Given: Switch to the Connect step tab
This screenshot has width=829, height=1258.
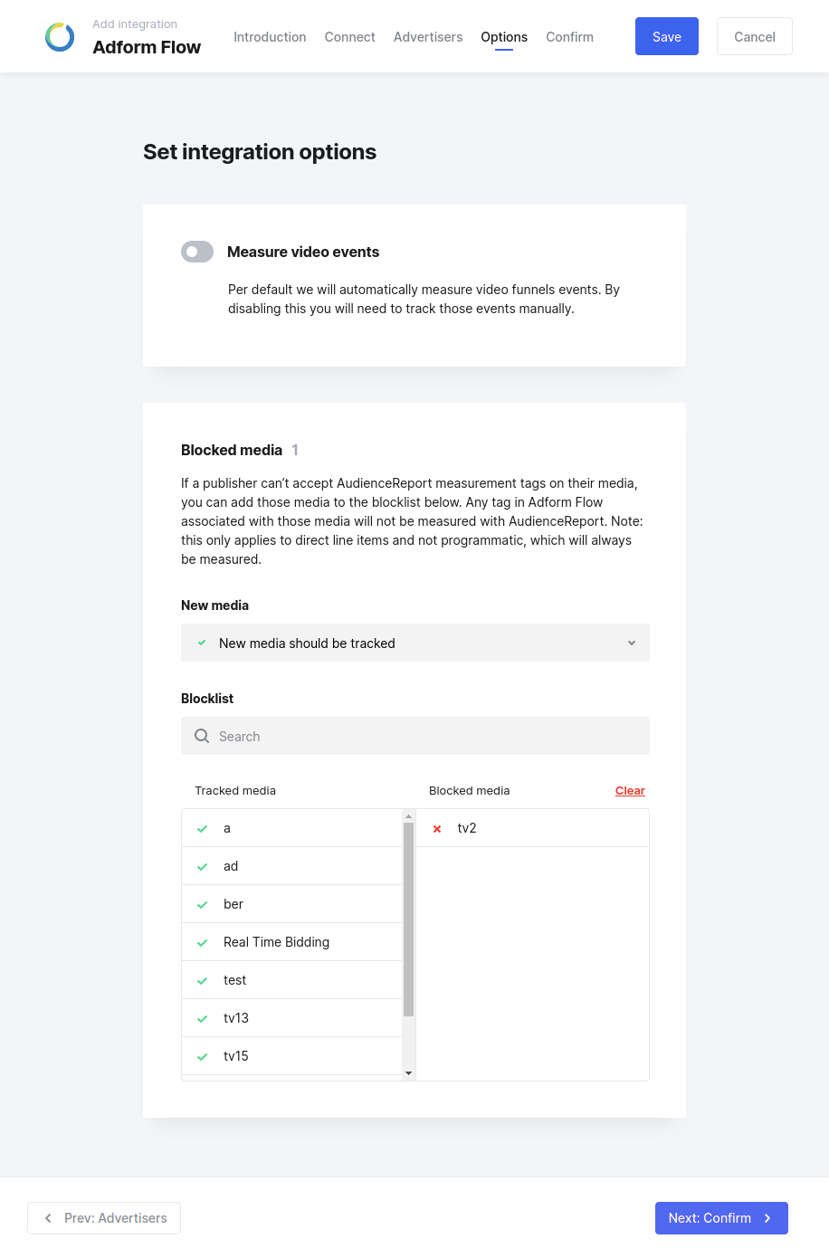Looking at the screenshot, I should pos(349,37).
